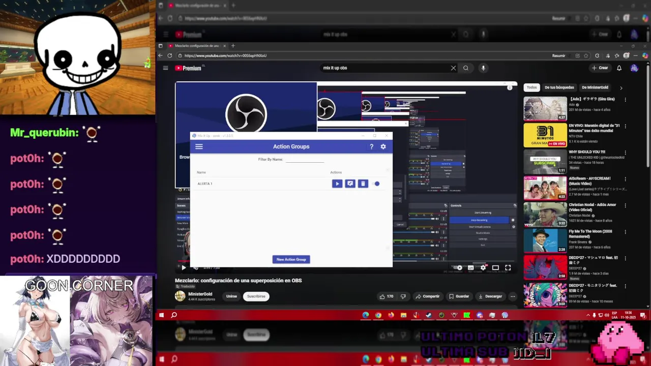Viewport: 651px width, 366px height.
Task: Click the browser address bar URL
Action: point(225,55)
